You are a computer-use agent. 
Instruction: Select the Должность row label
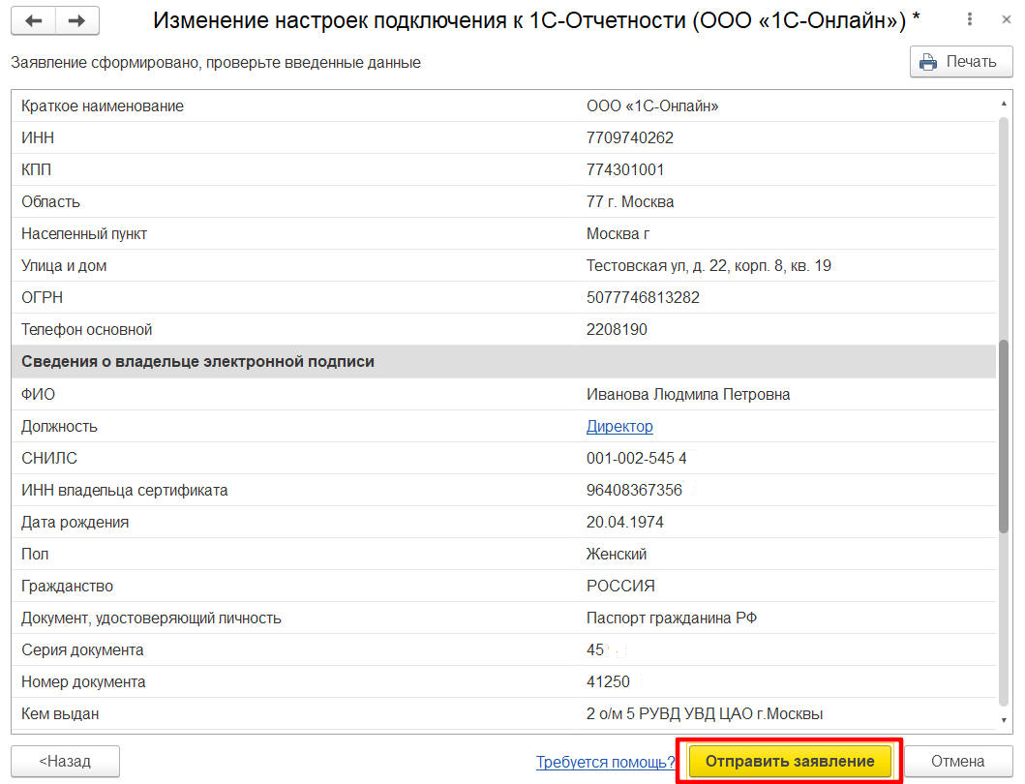tap(59, 426)
